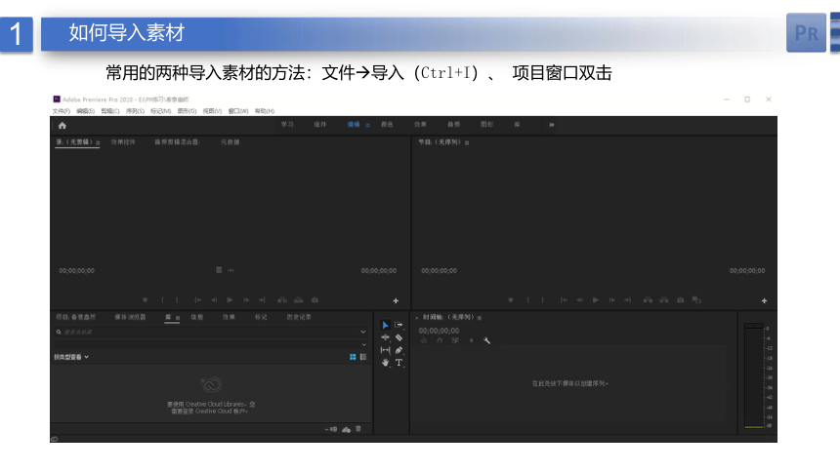840x472 pixels.
Task: Click the timeline timecode 00;00;00;00
Action: [x=439, y=331]
